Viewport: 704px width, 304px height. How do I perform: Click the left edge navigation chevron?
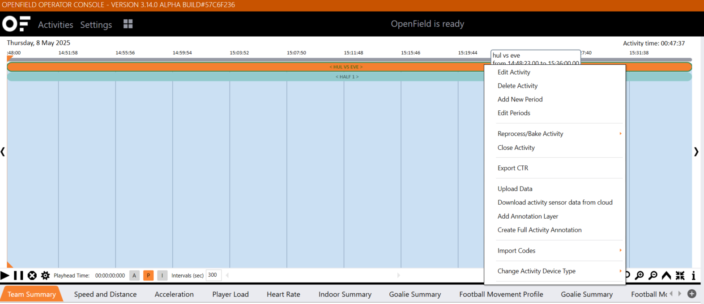(x=3, y=152)
